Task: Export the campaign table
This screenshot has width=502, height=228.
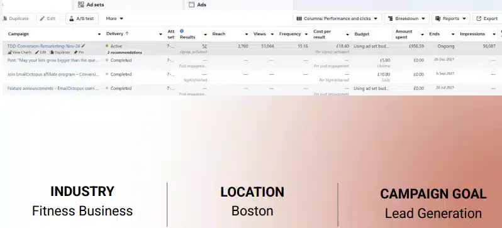Action: [x=487, y=19]
